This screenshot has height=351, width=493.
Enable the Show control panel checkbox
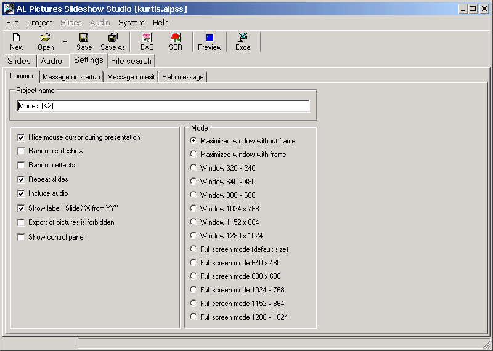[22, 238]
